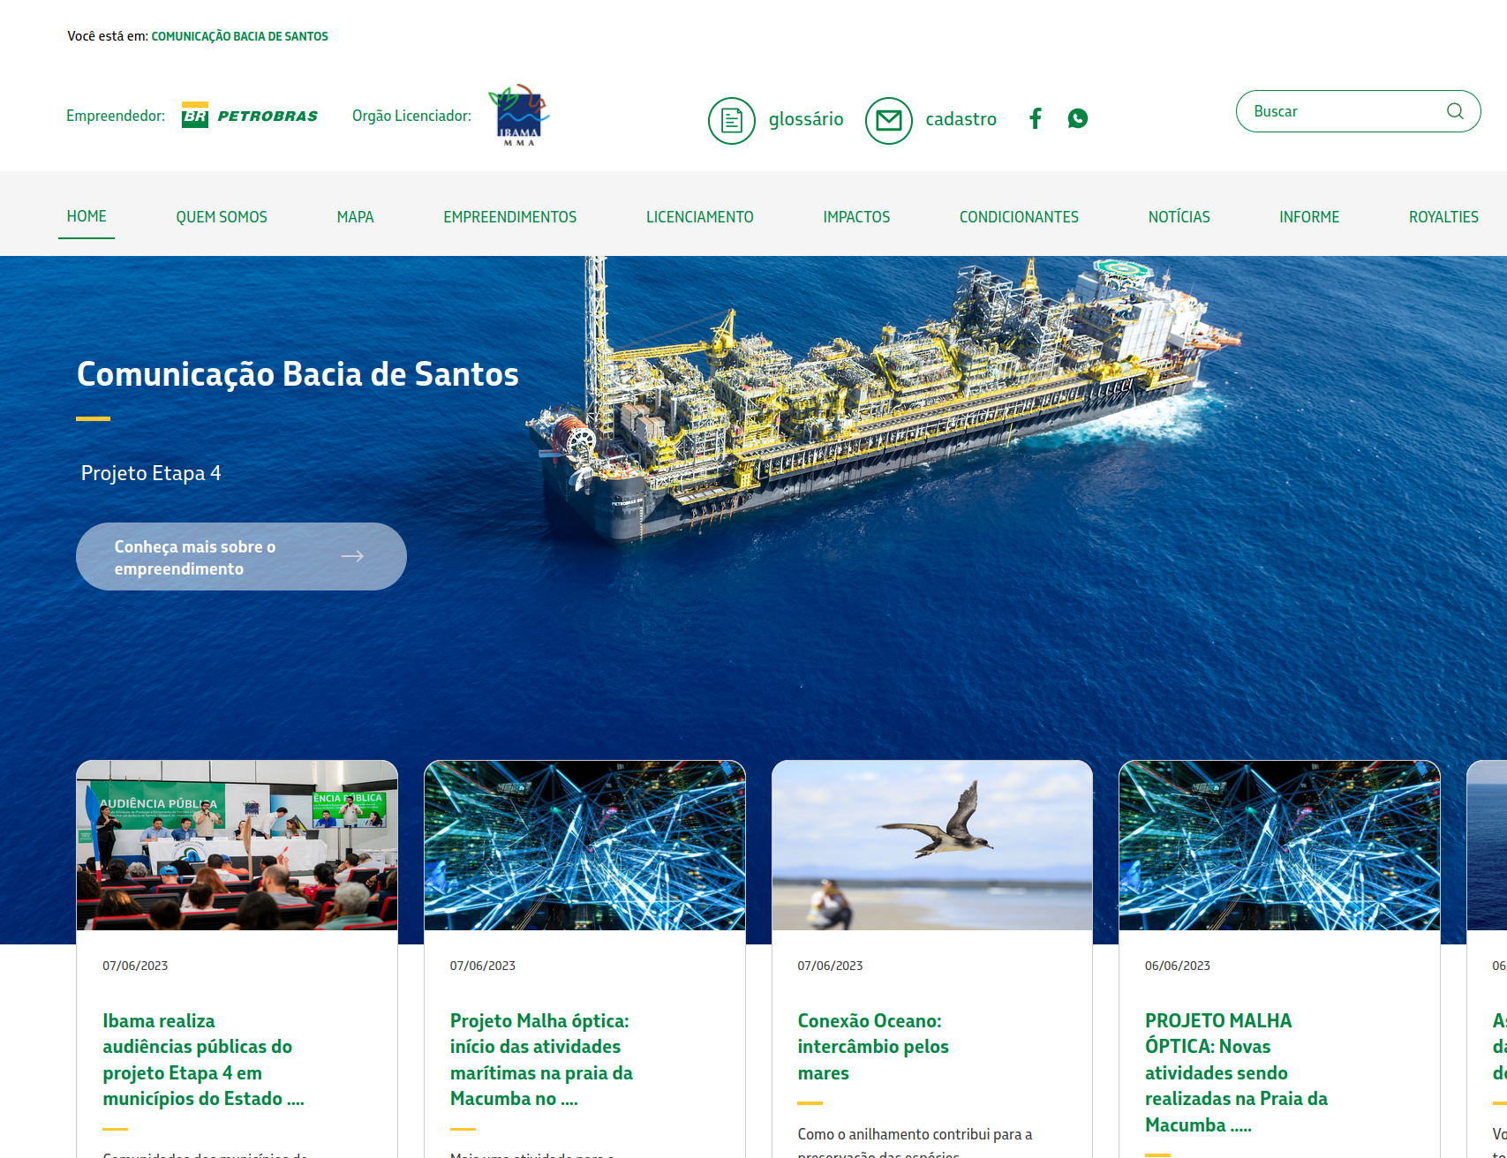
Task: Open the NOTÍCIAS menu item
Action: click(x=1179, y=217)
